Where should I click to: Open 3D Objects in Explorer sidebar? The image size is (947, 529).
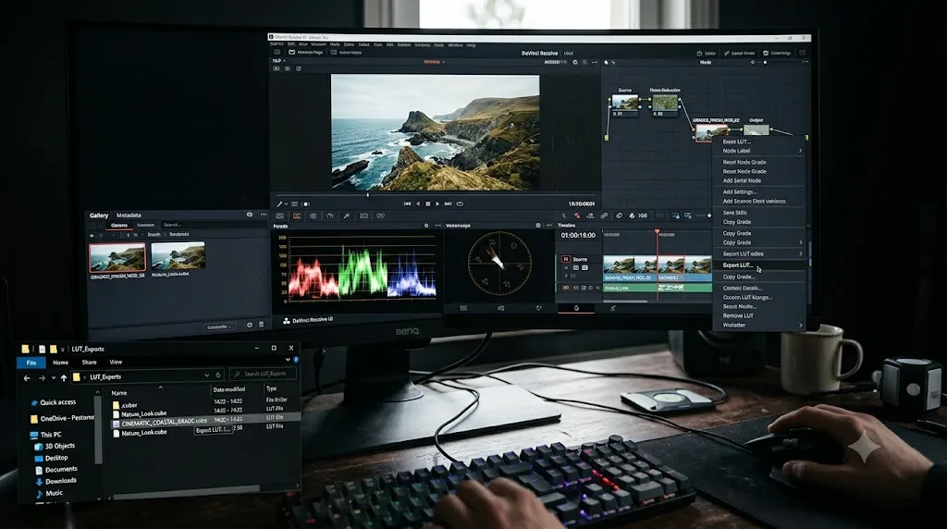coord(55,447)
